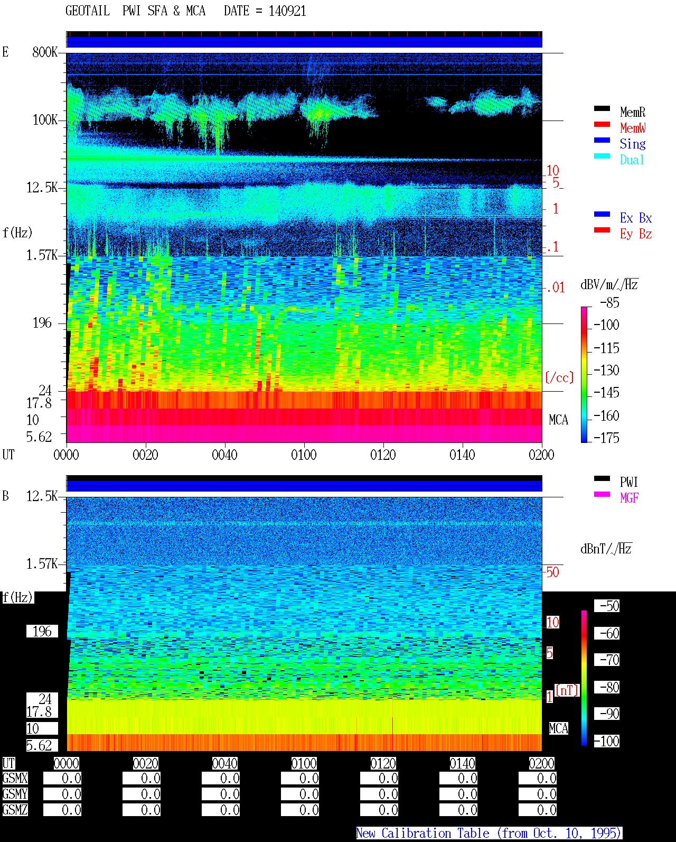Click the 0140 UT tick label under E panel
Image resolution: width=676 pixels, height=842 pixels.
pos(462,455)
